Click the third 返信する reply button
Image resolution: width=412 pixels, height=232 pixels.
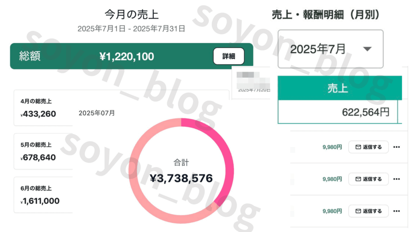tap(369, 211)
